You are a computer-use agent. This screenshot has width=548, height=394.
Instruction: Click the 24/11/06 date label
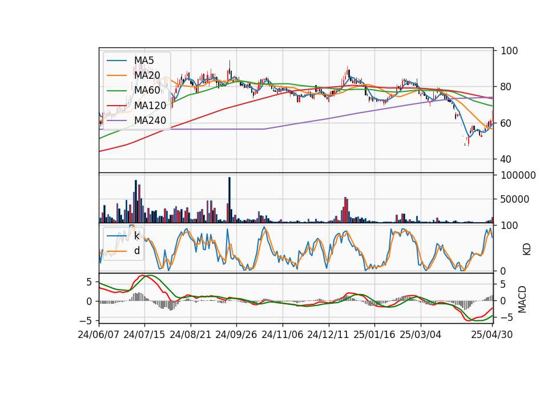click(283, 335)
